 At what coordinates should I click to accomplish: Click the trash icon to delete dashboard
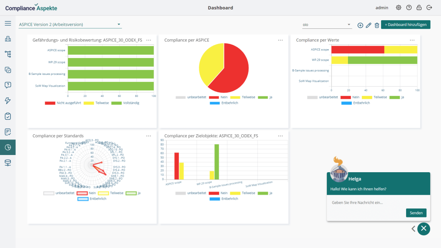tap(377, 25)
